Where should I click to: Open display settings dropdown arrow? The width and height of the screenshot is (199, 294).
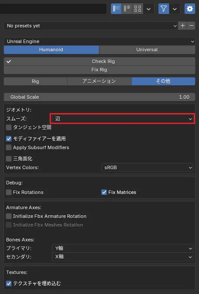click(148, 9)
